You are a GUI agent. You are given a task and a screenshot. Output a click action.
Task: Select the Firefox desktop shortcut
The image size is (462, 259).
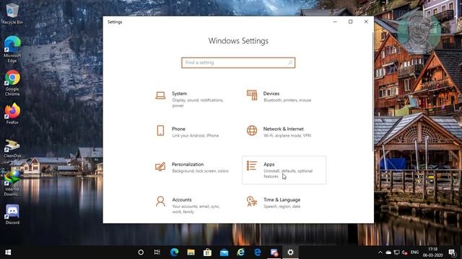[x=12, y=114]
